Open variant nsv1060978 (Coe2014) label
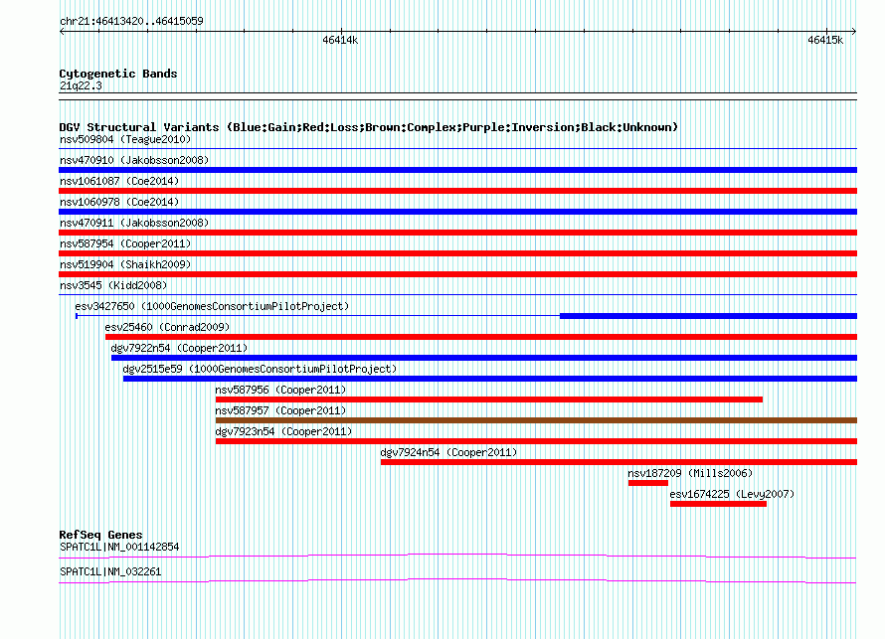The width and height of the screenshot is (885, 639). pos(119,202)
